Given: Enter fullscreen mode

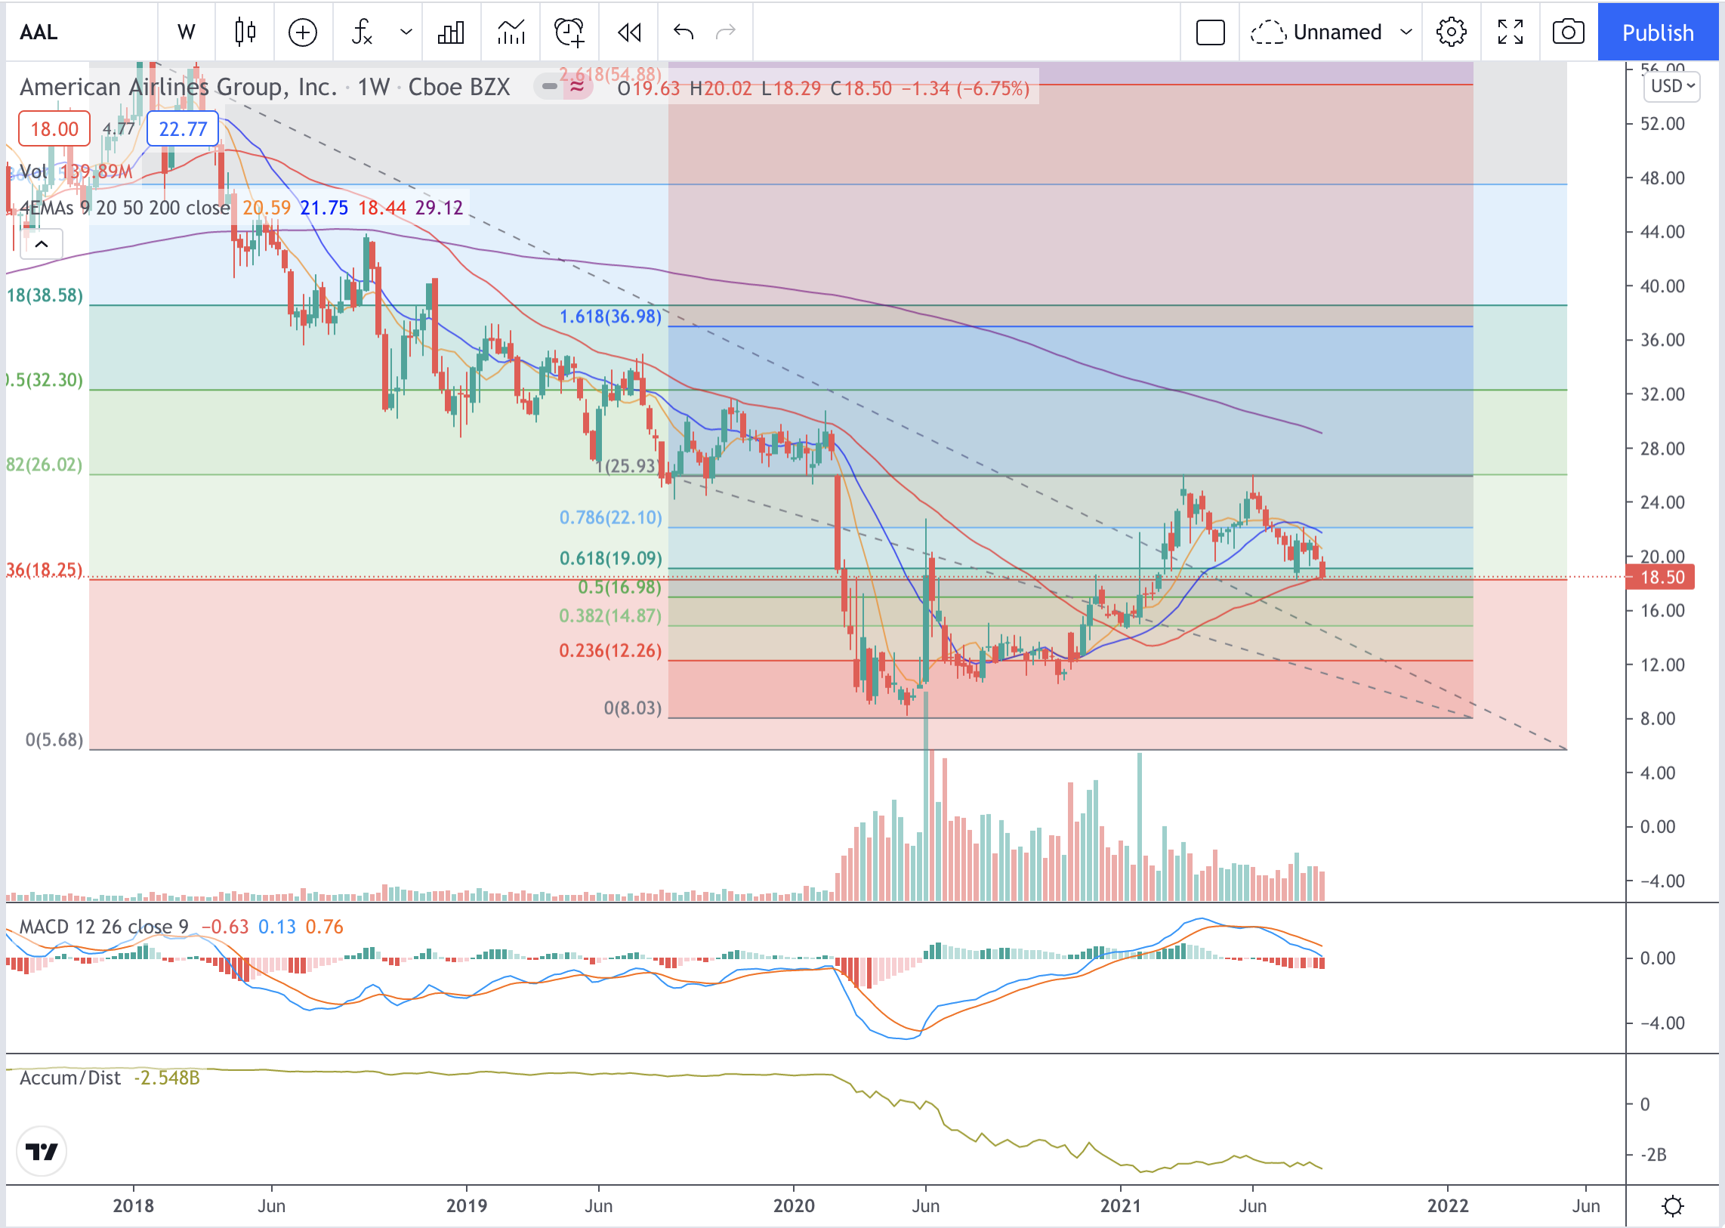Looking at the screenshot, I should click(1511, 32).
